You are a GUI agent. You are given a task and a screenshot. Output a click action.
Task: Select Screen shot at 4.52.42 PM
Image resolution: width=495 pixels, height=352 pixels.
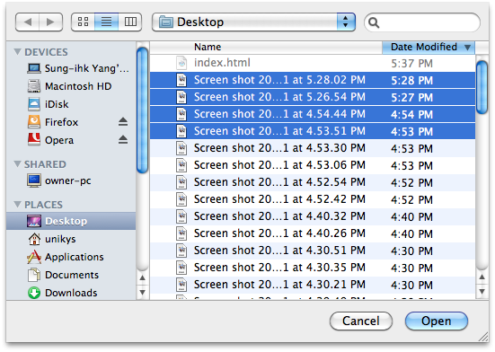click(x=313, y=199)
